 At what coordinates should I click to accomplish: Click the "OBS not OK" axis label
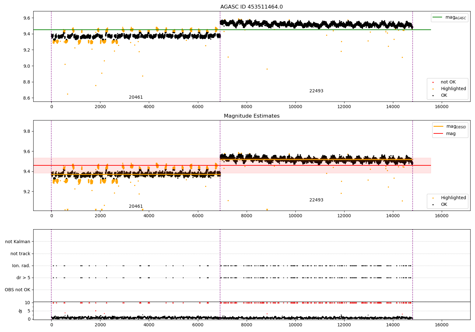point(17,290)
